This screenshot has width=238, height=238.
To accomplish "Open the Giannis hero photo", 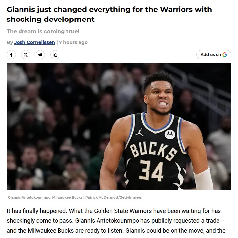I will point(119,126).
